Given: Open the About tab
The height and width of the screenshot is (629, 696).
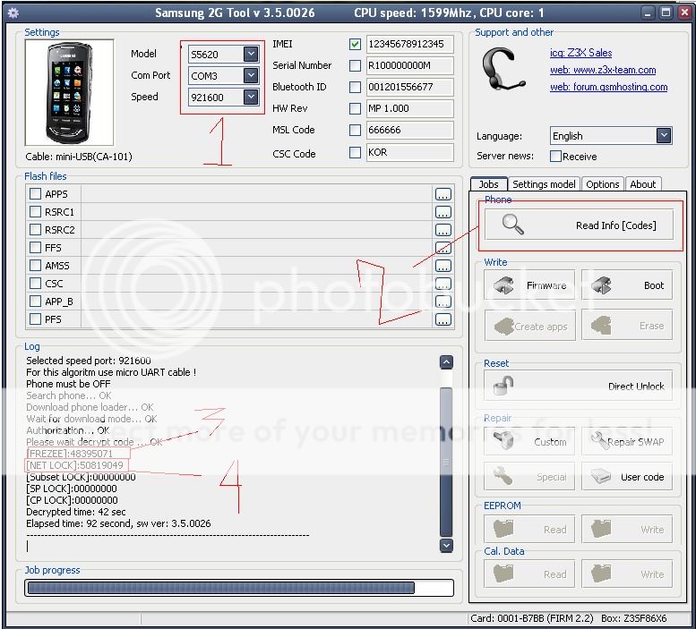Looking at the screenshot, I should tap(642, 184).
